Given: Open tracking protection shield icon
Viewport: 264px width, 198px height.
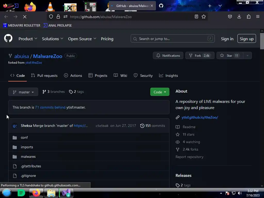Looking at the screenshot, I should tap(51, 17).
